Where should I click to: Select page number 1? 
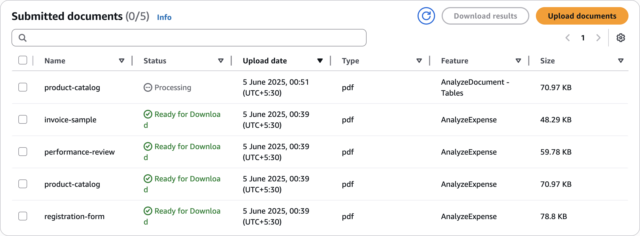583,38
